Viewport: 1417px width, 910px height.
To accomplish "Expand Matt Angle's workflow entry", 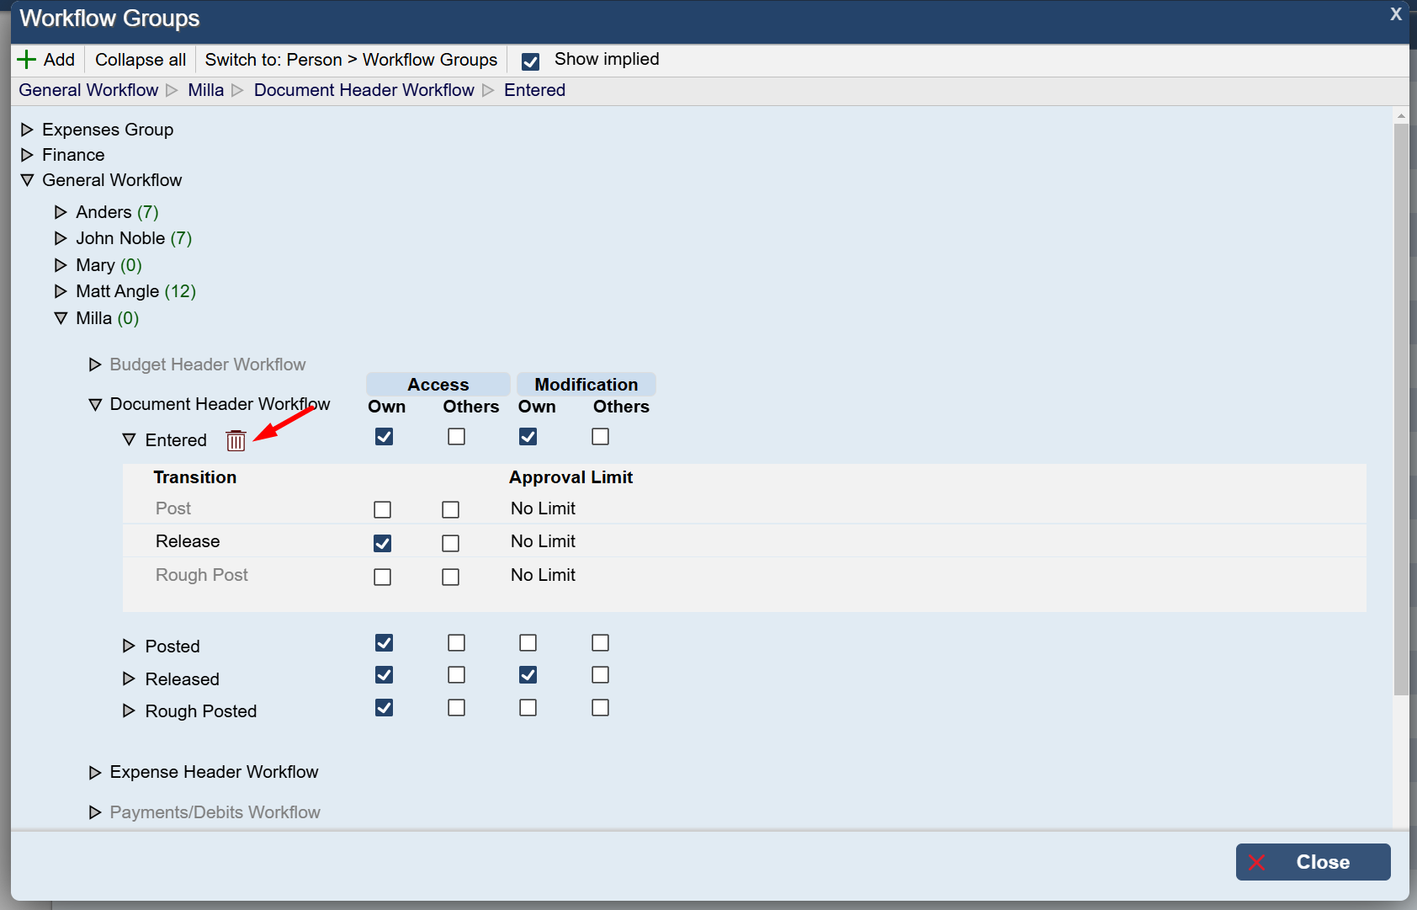I will click(61, 291).
